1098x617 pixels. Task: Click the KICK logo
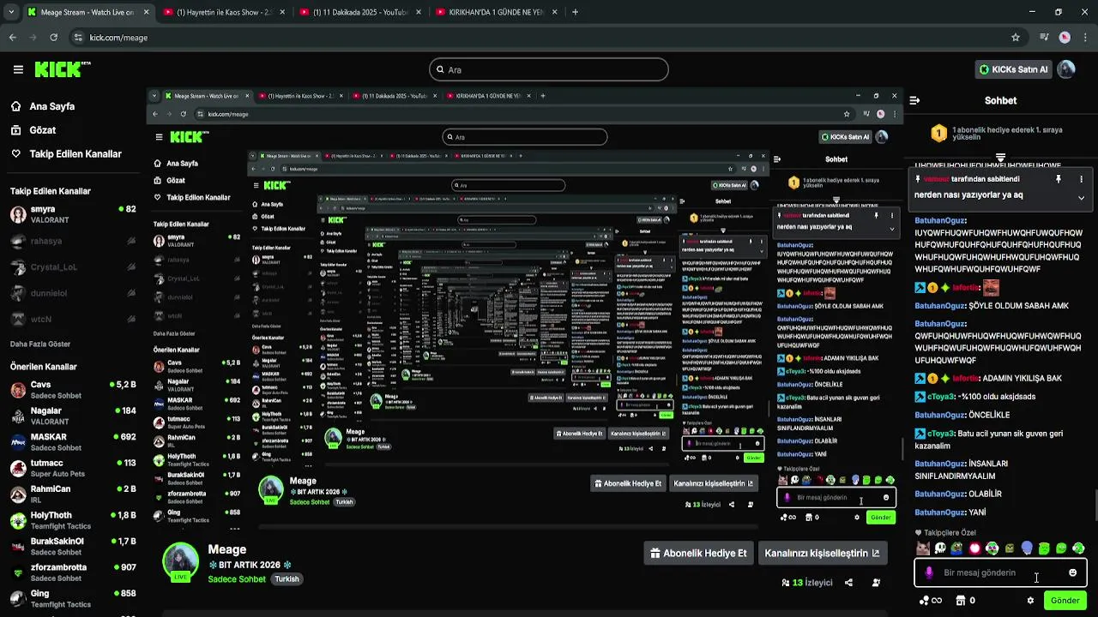click(x=63, y=69)
